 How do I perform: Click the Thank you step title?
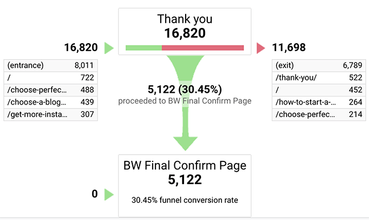tap(184, 19)
